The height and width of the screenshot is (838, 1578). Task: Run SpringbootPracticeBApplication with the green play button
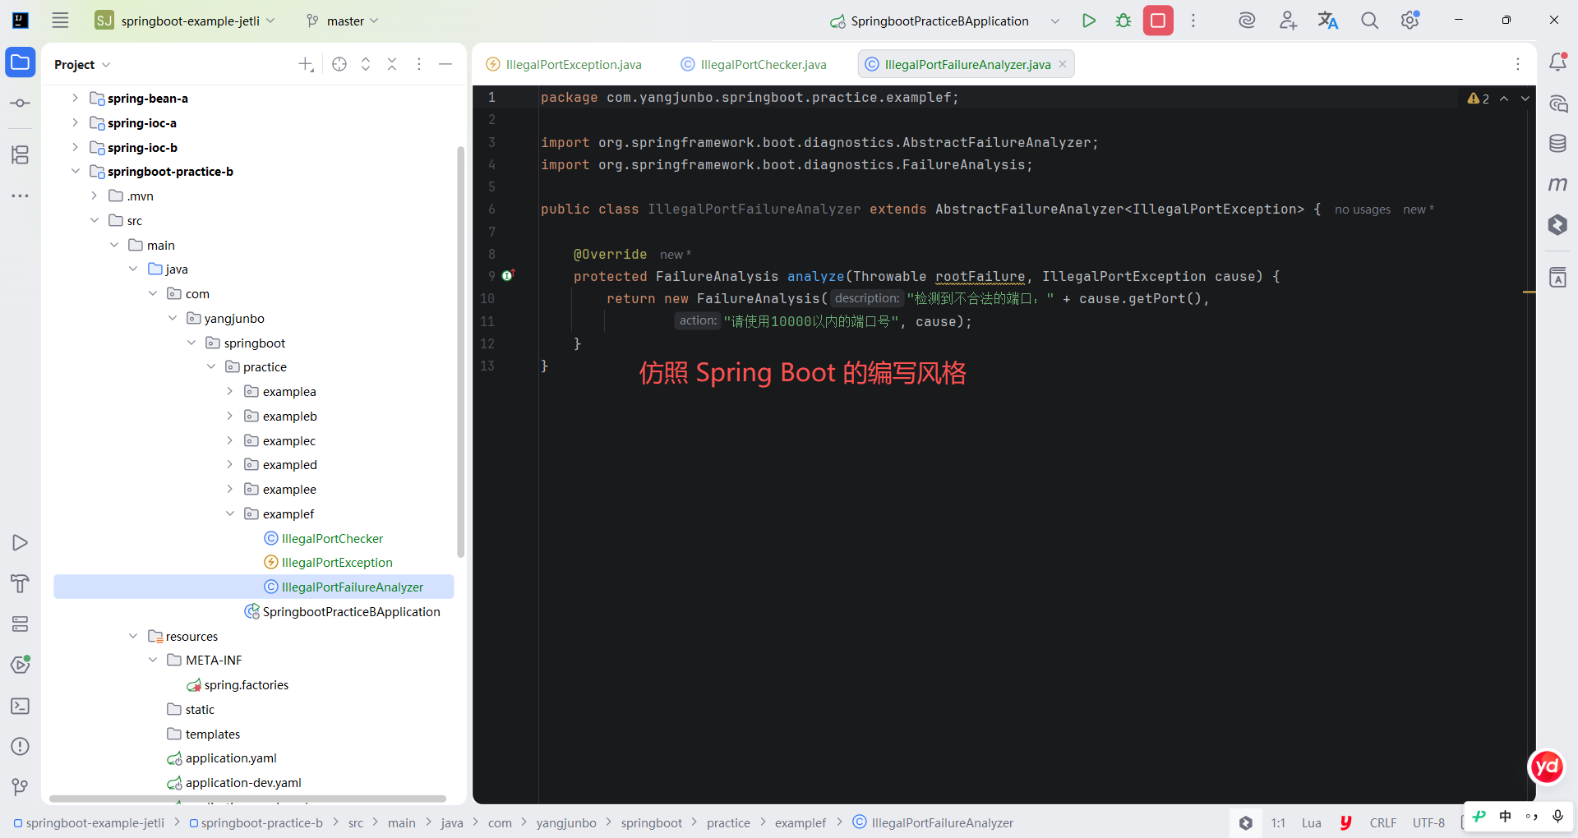point(1089,21)
